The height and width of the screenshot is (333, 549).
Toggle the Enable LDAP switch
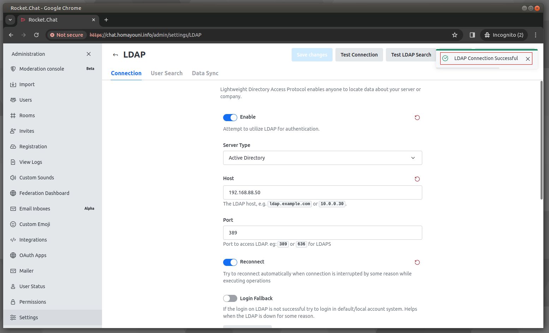(x=230, y=118)
